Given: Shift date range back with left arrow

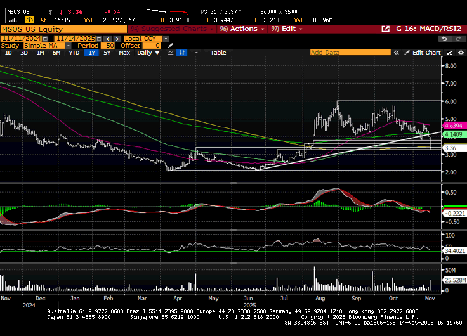Looking at the screenshot, I should (108, 39).
